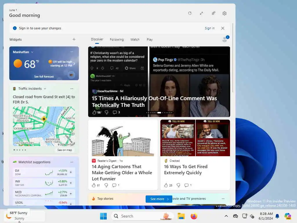Screen dimensions: 297x223
Task: Add INX to watchlist
Action: [x=71, y=183]
